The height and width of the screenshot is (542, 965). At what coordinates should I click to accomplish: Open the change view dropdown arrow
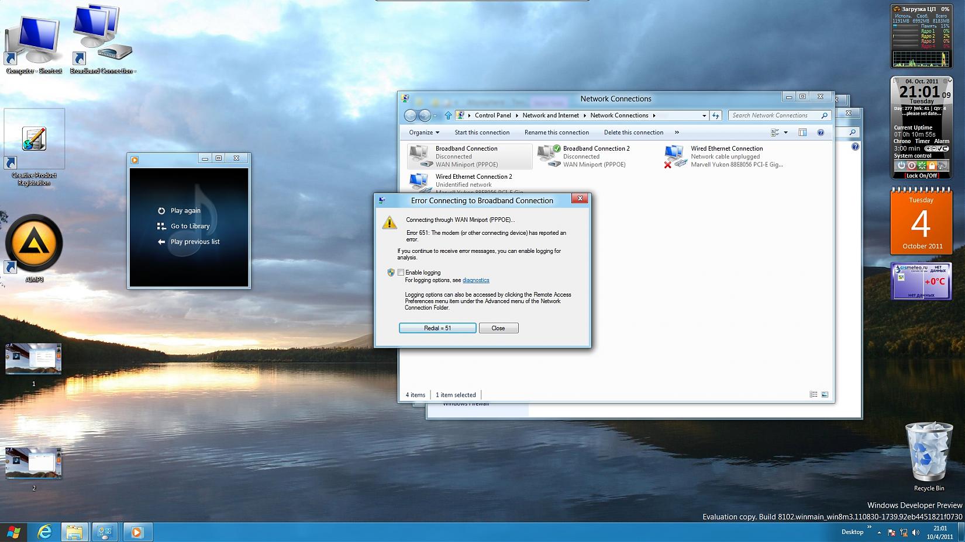tap(785, 133)
